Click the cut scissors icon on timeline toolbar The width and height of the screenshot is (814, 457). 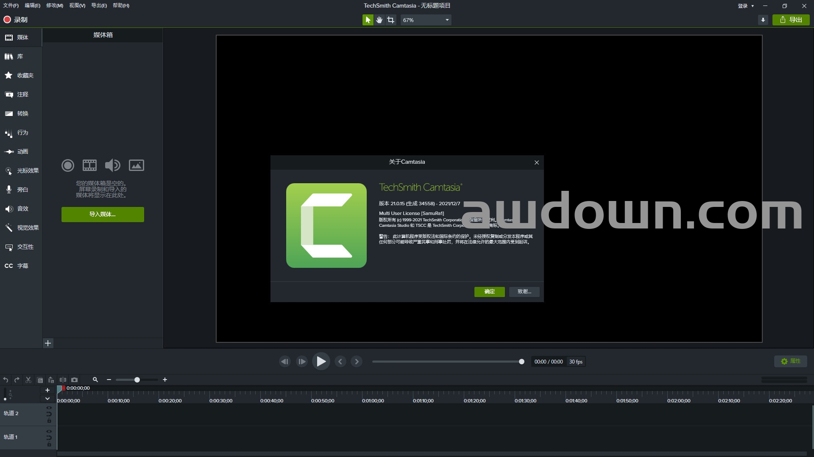tap(28, 380)
